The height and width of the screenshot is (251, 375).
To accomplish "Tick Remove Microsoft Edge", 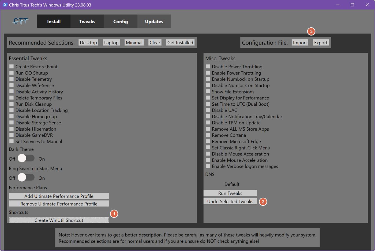I will [x=208, y=141].
